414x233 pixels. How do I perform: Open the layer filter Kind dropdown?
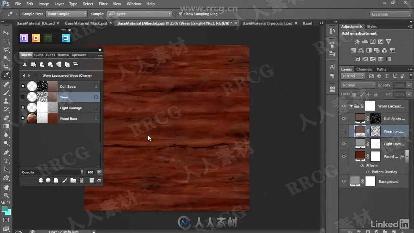(353, 76)
